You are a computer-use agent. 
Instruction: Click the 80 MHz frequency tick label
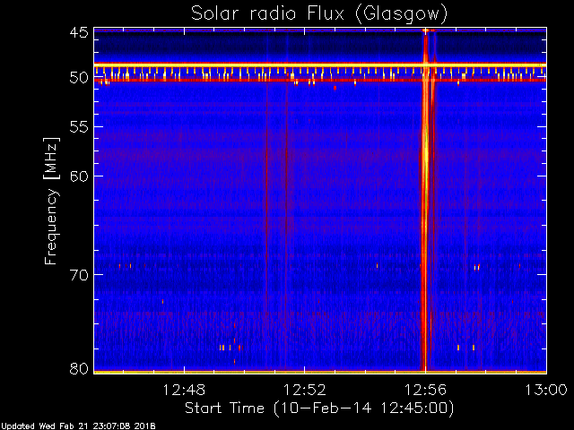pos(79,368)
